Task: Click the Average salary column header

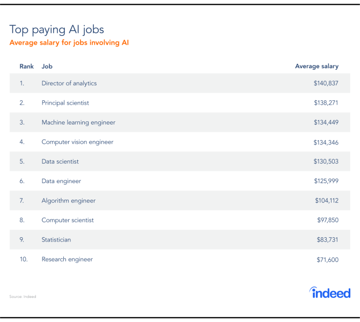Action: pos(317,67)
